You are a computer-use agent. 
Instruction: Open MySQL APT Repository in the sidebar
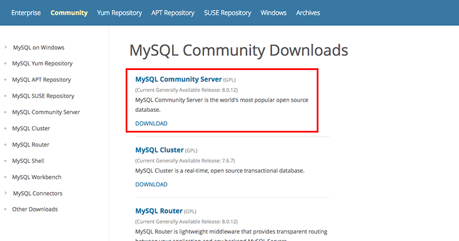[41, 80]
